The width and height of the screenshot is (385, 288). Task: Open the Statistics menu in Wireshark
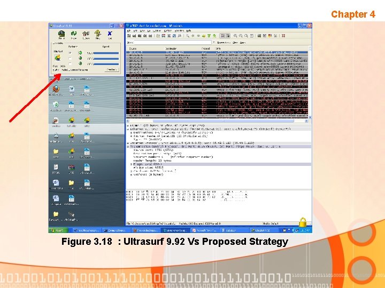click(179, 30)
